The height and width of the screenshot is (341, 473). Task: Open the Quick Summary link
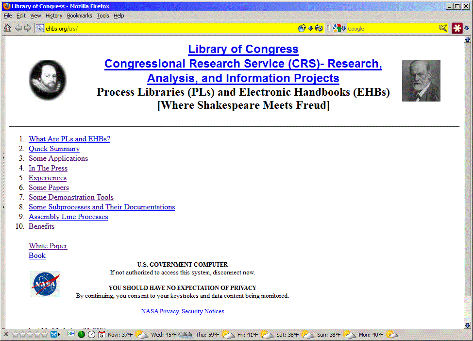point(54,149)
